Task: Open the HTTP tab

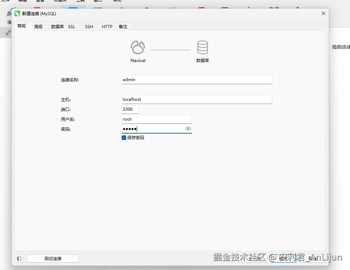Action: 107,27
